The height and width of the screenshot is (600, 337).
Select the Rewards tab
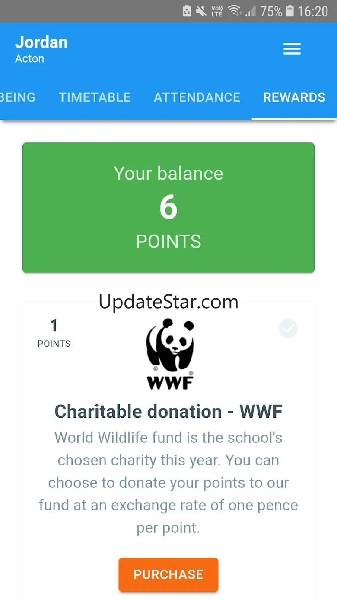pos(294,97)
